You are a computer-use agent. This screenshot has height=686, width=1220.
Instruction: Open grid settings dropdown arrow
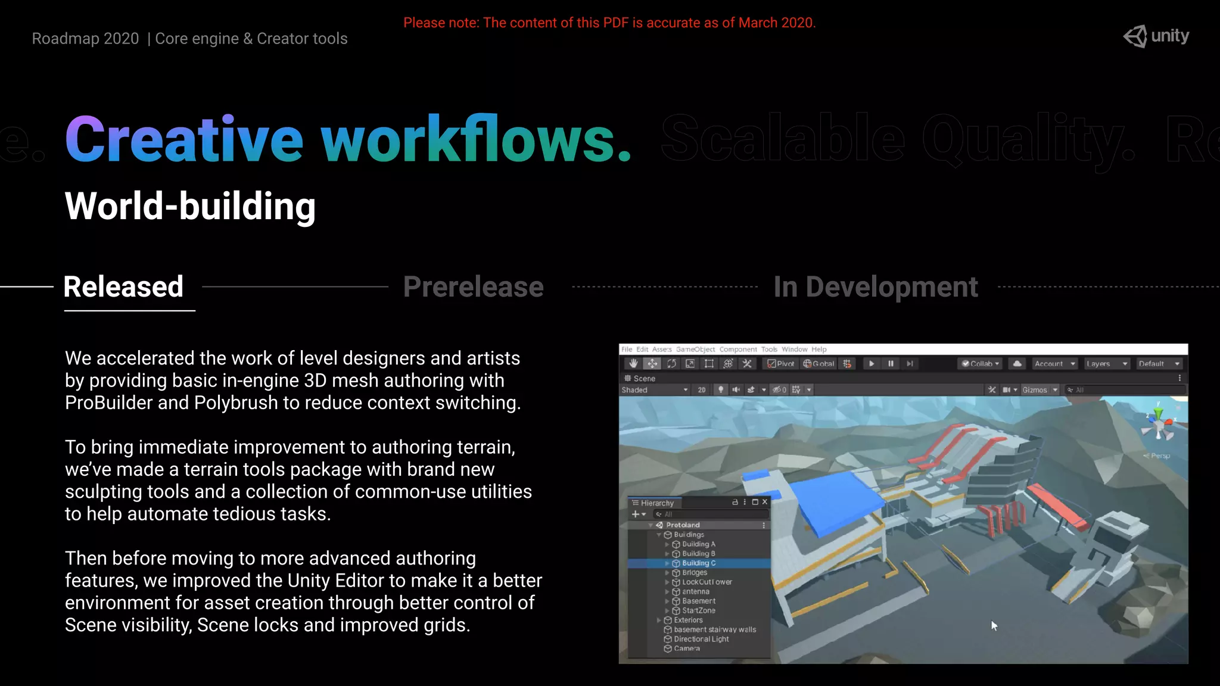[x=809, y=390]
